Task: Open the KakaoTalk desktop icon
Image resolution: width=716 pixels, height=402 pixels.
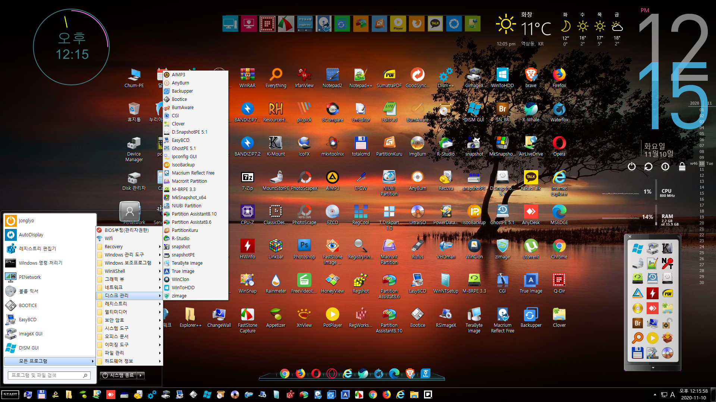Action: point(531,181)
